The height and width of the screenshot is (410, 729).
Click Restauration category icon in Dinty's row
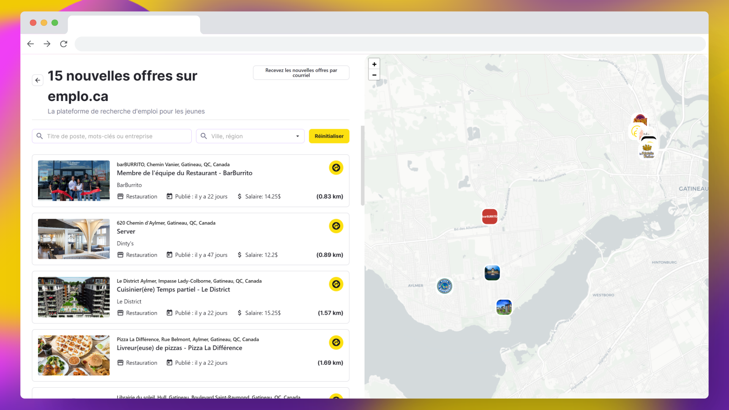(x=120, y=255)
